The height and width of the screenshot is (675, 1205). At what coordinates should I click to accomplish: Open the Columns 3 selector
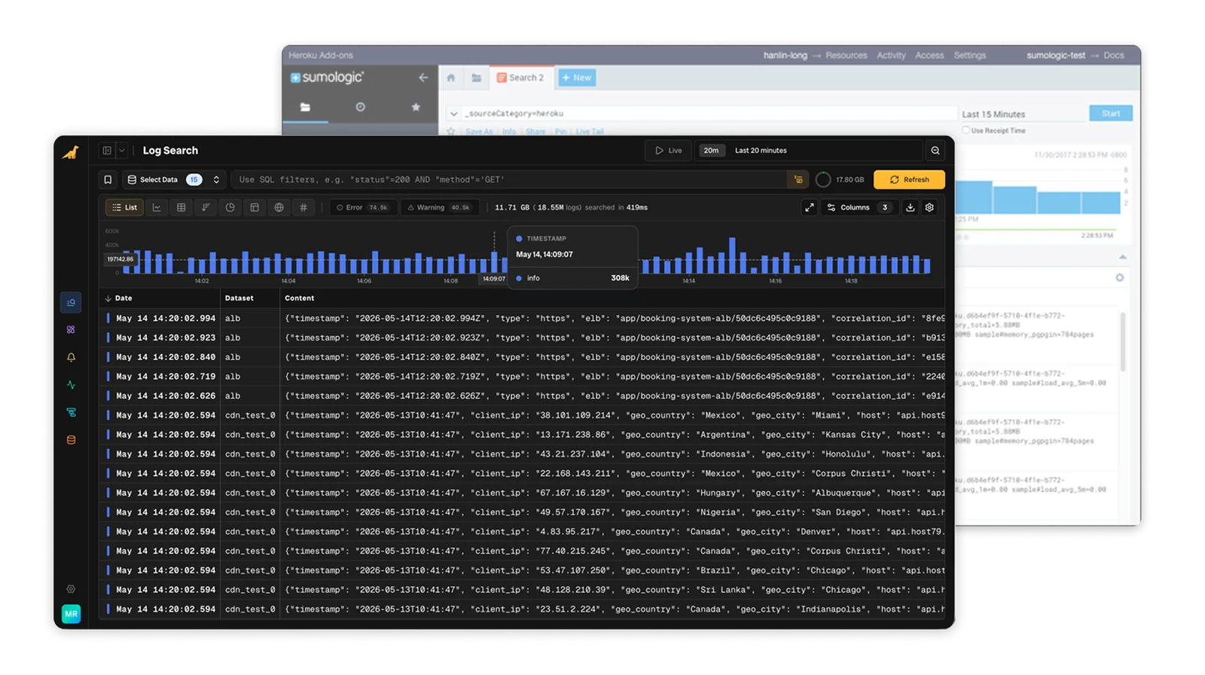pyautogui.click(x=858, y=207)
